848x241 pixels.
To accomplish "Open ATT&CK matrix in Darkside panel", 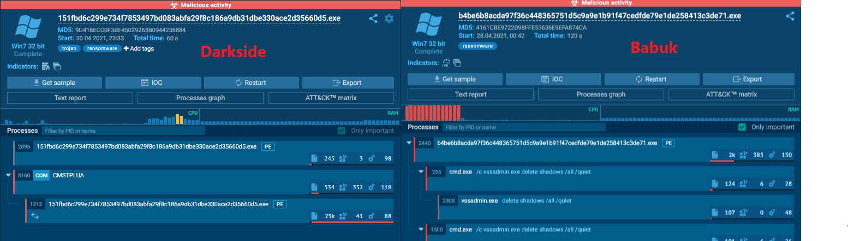I will point(331,98).
